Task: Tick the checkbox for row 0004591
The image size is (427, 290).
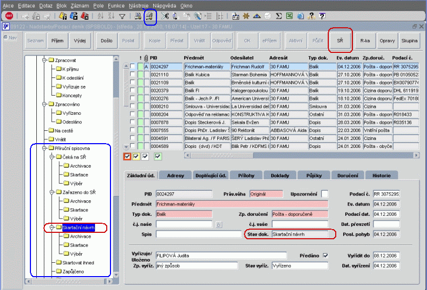Action: tap(132, 138)
